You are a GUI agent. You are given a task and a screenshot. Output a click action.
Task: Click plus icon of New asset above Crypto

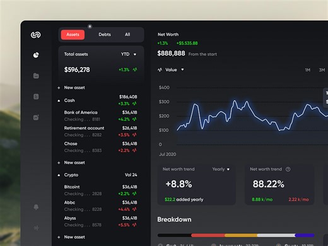[59, 163]
